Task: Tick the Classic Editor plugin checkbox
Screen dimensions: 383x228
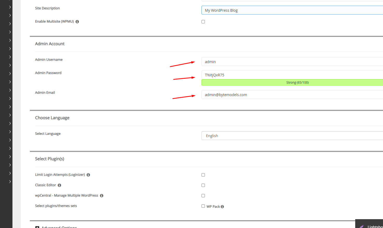Action: point(203,185)
